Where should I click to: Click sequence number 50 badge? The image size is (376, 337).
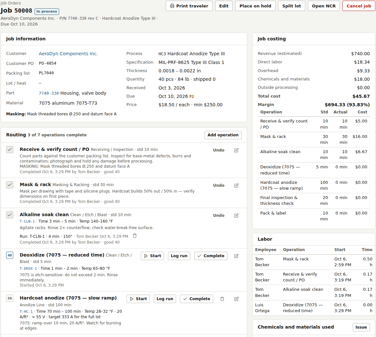[10, 298]
